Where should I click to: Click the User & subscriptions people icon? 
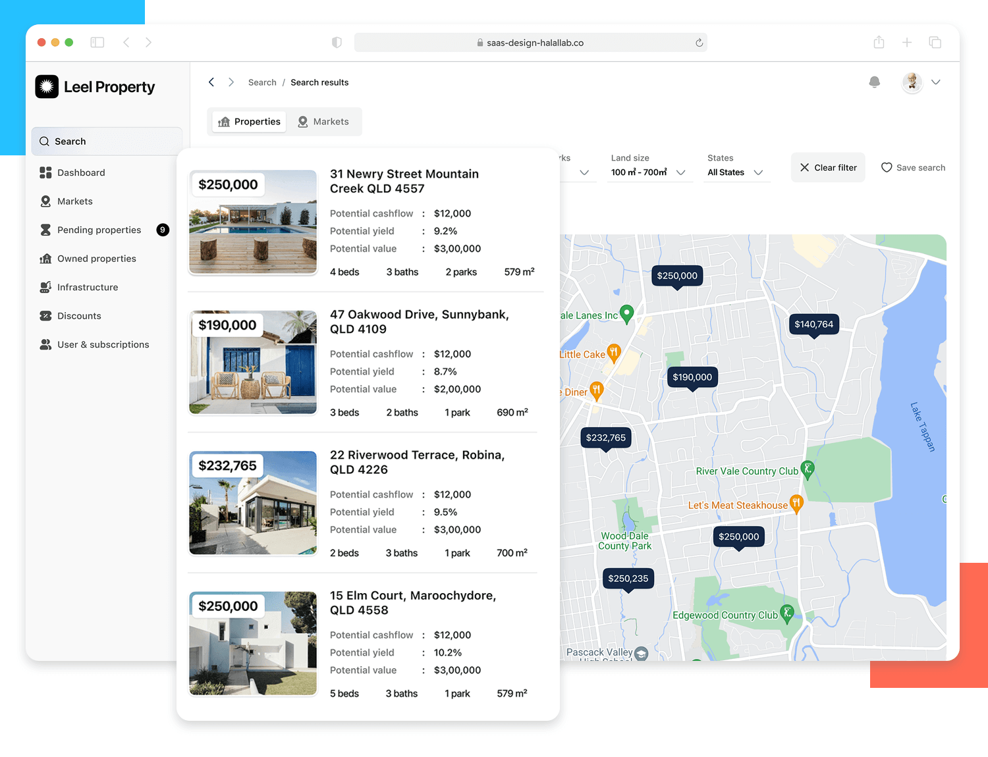[x=45, y=344]
